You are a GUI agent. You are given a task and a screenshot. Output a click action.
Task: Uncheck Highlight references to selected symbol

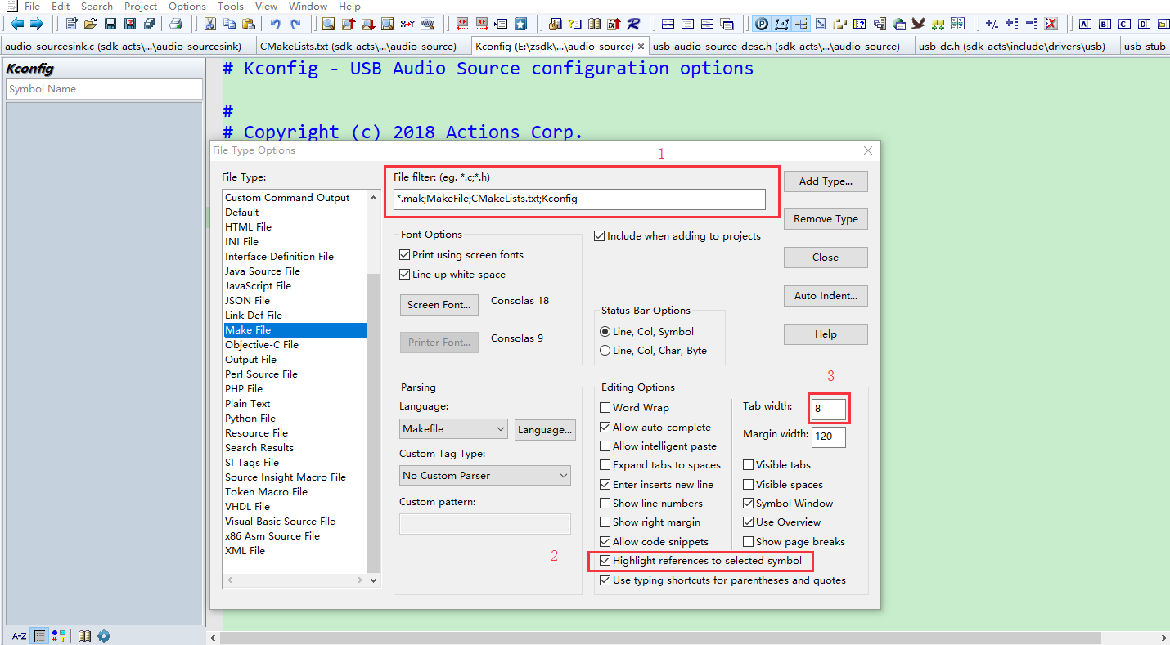click(x=605, y=561)
